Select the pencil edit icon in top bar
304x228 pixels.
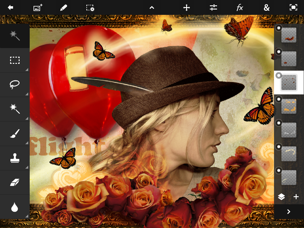tap(64, 8)
